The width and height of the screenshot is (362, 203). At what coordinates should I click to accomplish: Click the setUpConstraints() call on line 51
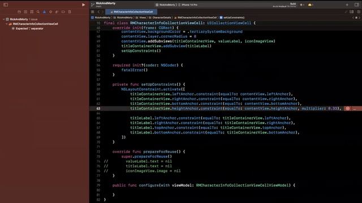141,51
